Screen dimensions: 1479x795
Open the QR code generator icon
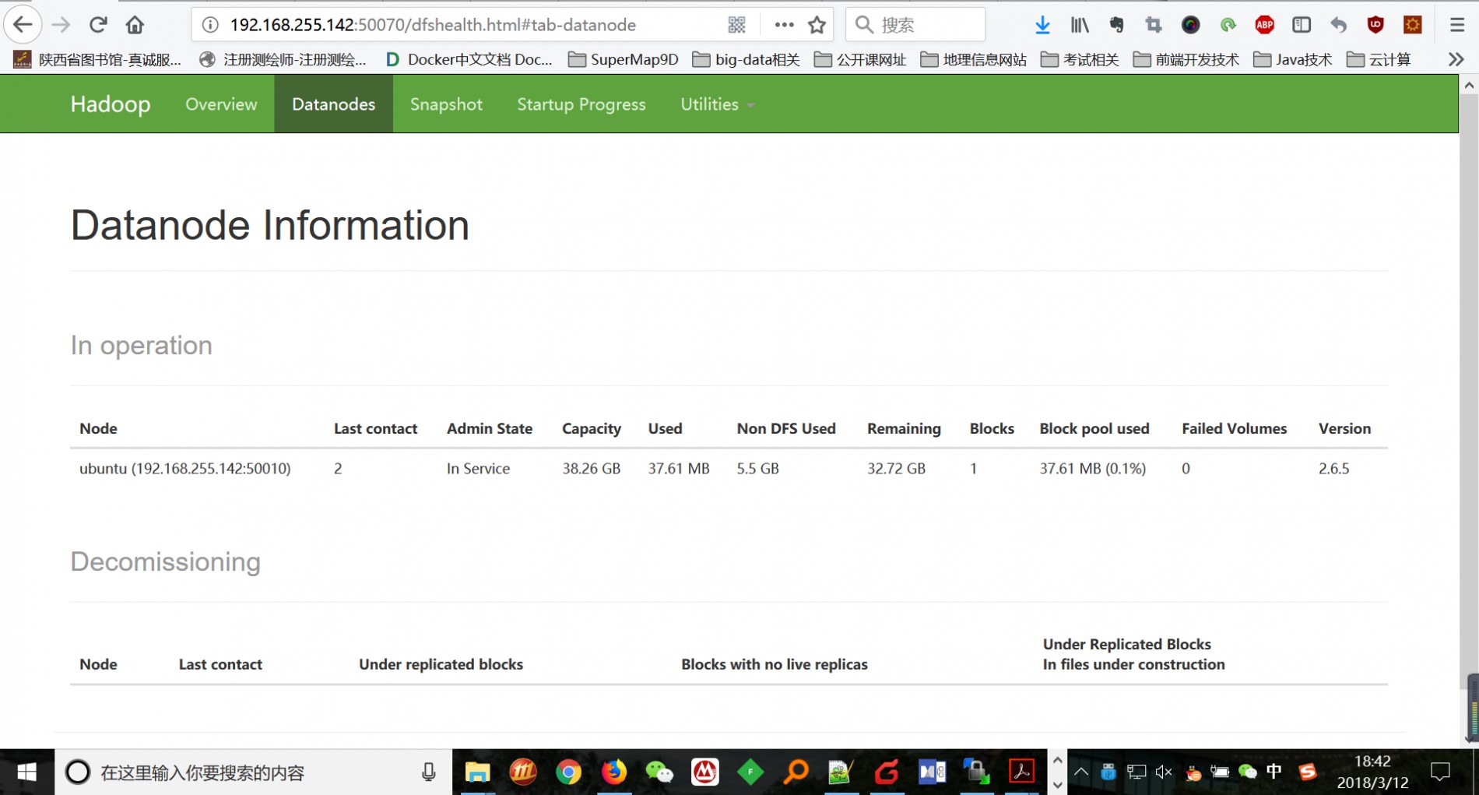pos(736,25)
